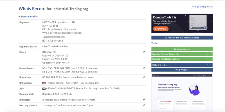225x112 pixels.
Task: Click Registered And No Website status
Action: tap(57, 94)
